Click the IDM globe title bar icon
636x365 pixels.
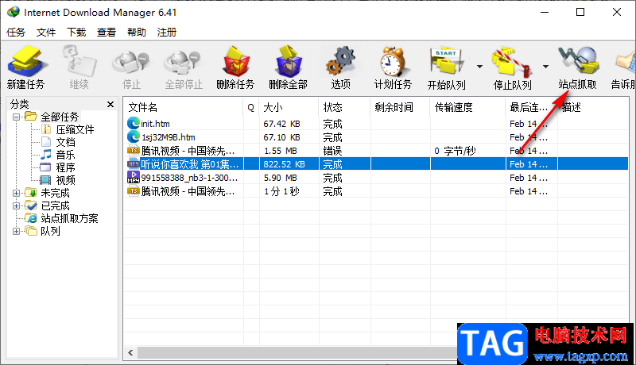coord(14,12)
